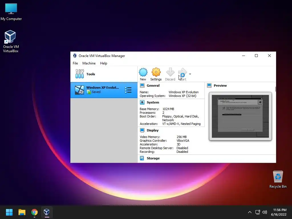
Task: Click the network tray icon
Action: (258, 212)
